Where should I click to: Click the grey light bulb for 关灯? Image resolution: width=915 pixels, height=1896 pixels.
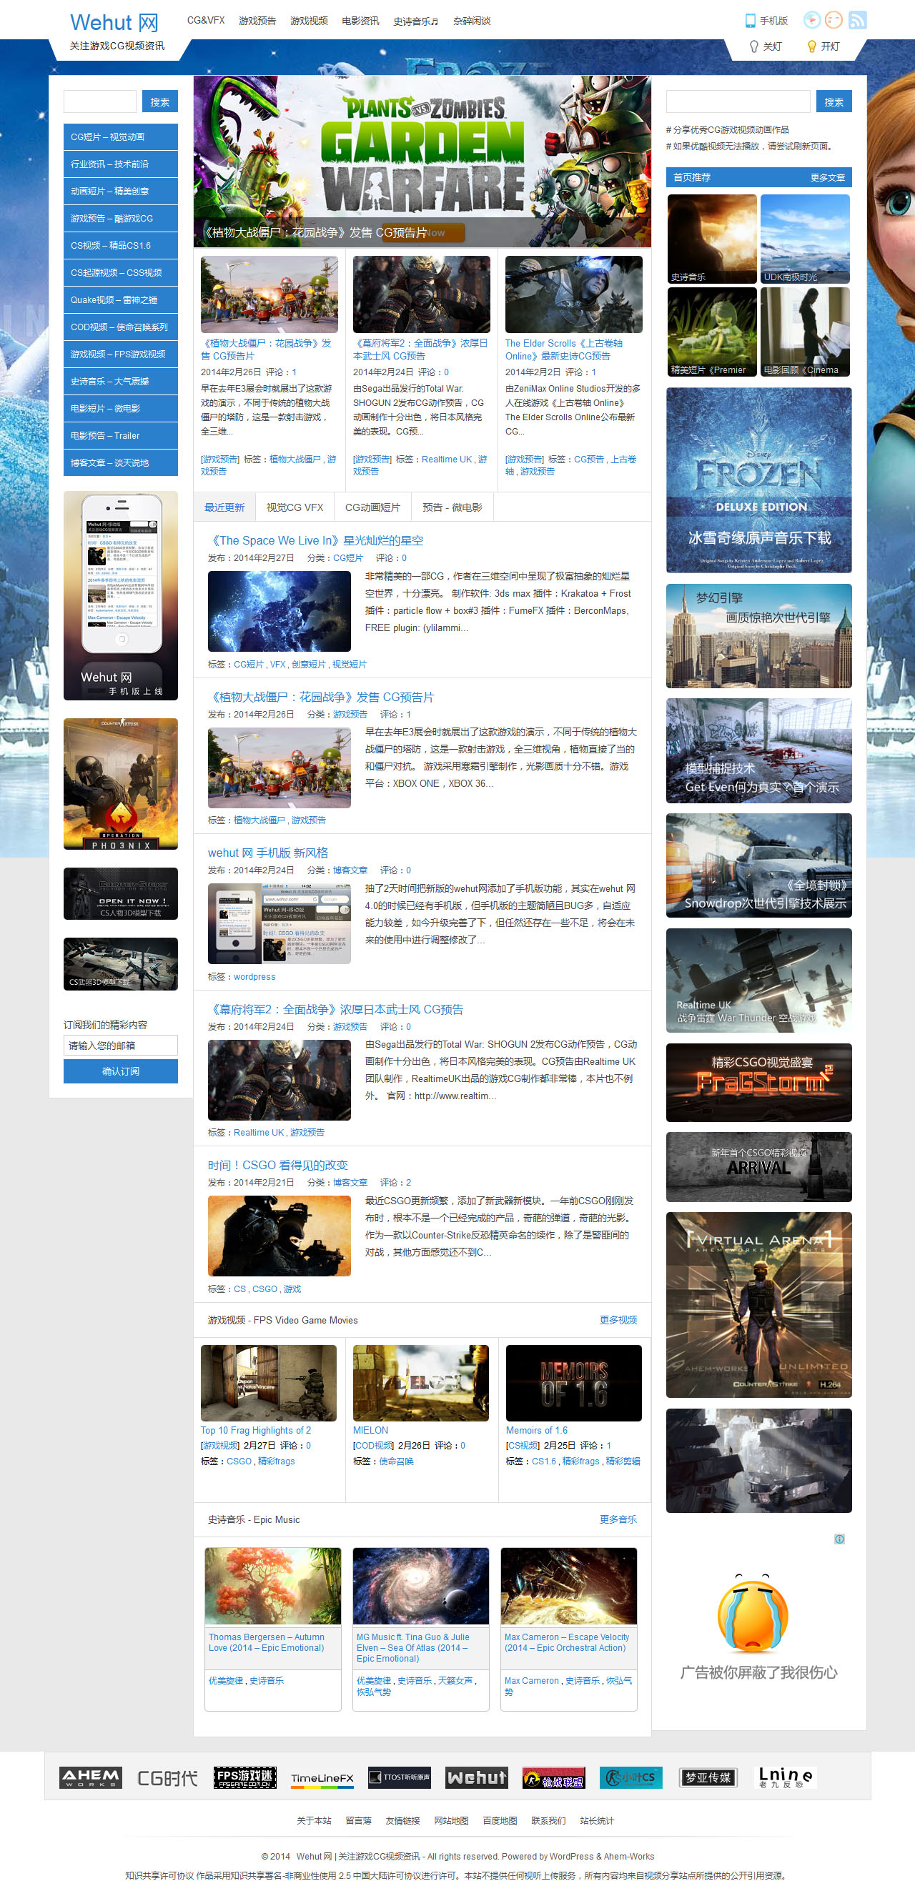point(753,46)
